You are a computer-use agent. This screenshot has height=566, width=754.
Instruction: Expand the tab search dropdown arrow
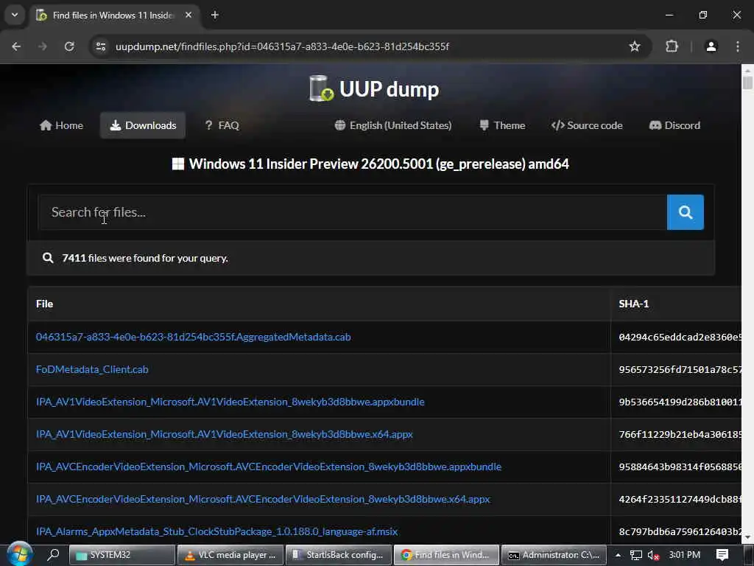click(x=15, y=15)
